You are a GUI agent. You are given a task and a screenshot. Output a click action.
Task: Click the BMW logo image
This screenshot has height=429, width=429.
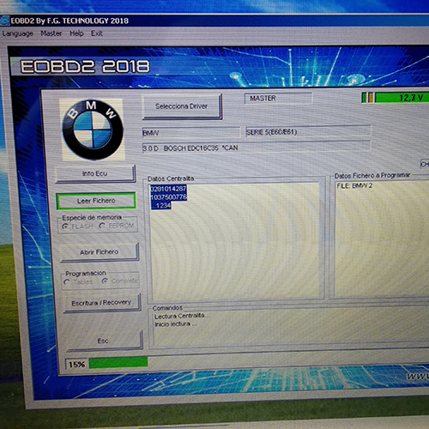pos(93,130)
